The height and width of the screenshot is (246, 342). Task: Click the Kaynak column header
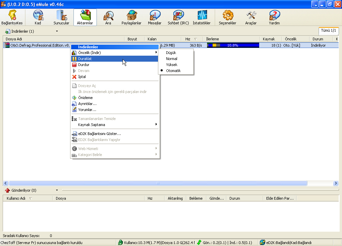pyautogui.click(x=271, y=39)
